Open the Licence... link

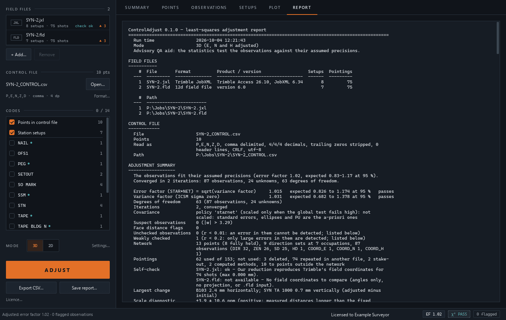click(x=14, y=300)
